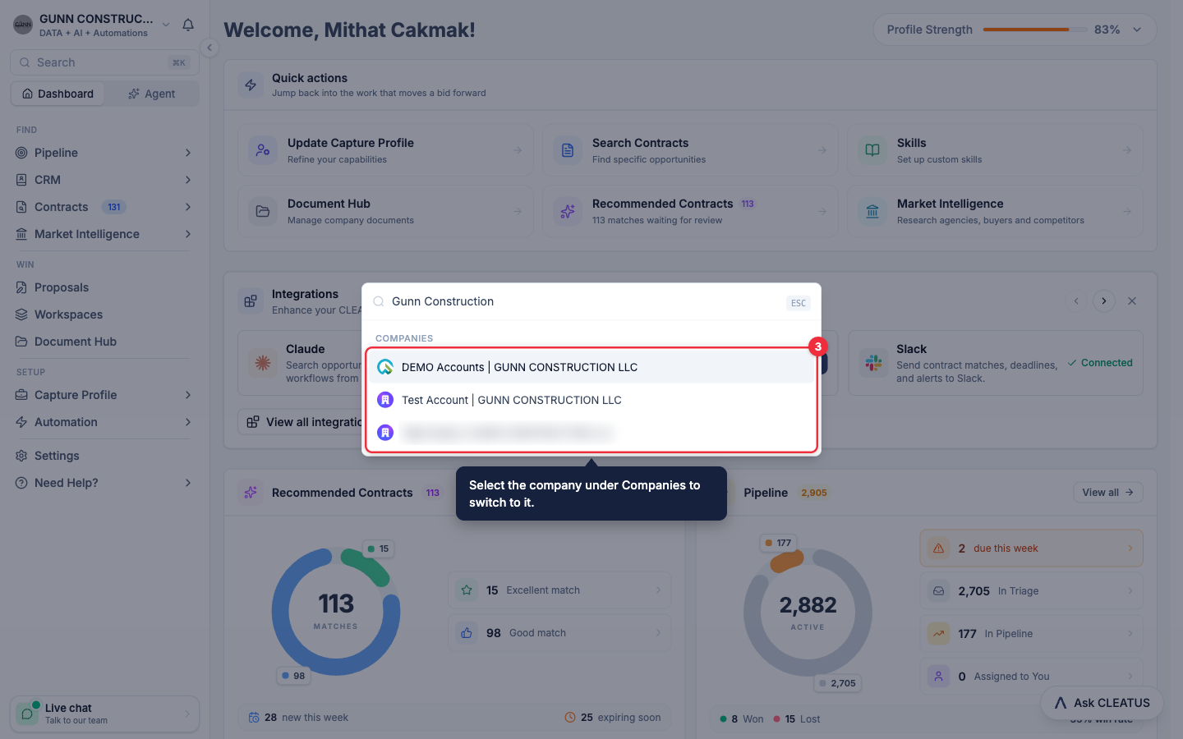This screenshot has height=739, width=1183.
Task: Click the Market Intelligence building icon card
Action: 872,211
